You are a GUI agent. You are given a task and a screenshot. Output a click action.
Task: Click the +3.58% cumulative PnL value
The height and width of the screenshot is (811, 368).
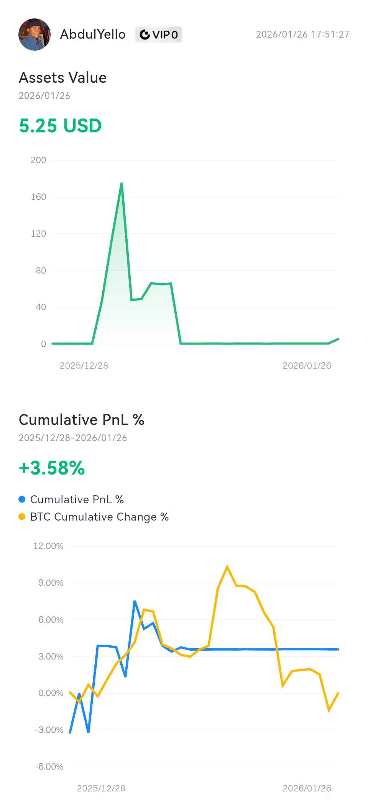[52, 468]
